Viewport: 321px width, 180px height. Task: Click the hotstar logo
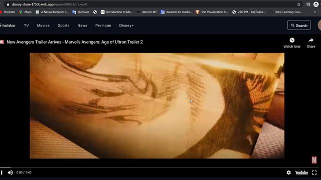click(x=8, y=25)
